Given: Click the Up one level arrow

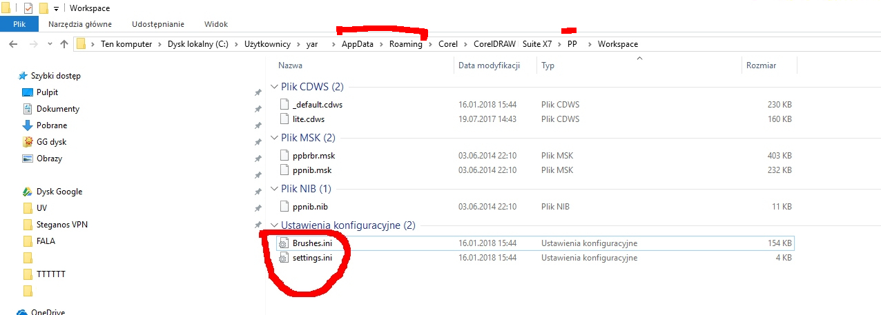Looking at the screenshot, I should pyautogui.click(x=64, y=44).
